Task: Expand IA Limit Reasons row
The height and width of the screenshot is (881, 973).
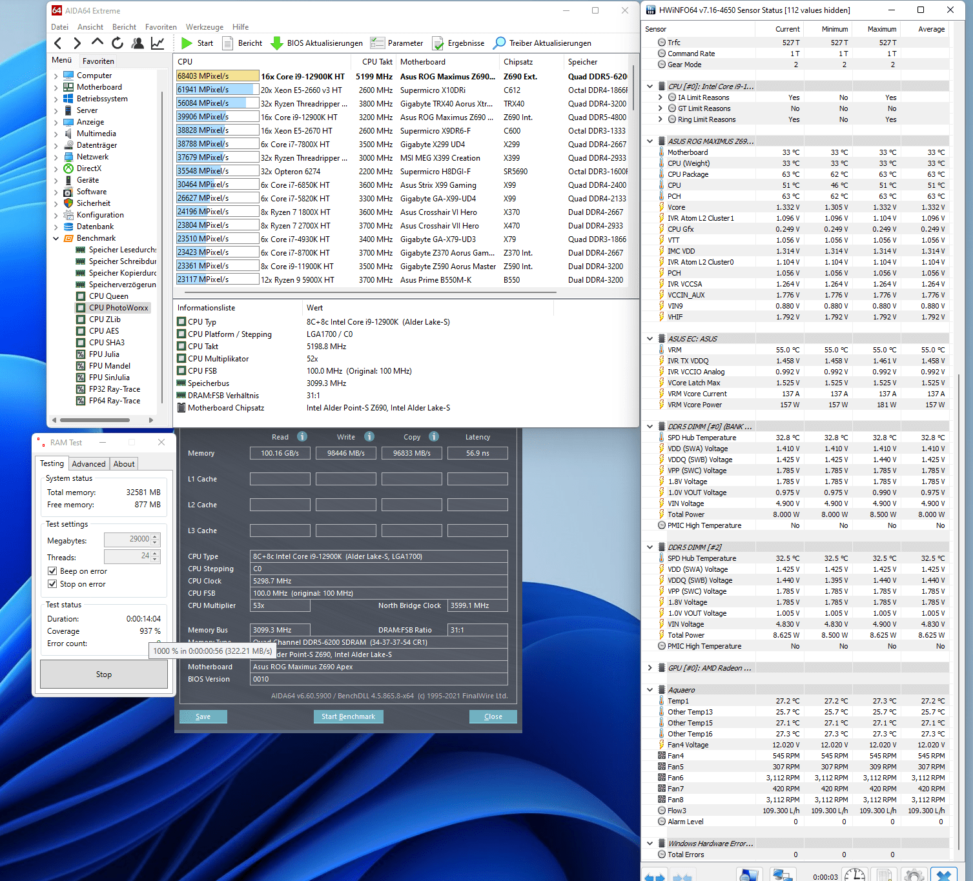Action: pyautogui.click(x=661, y=97)
